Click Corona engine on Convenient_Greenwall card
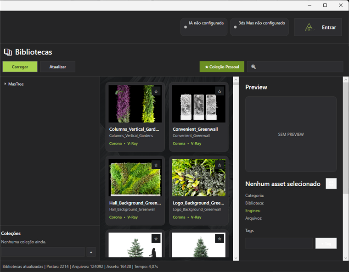Viewport: 349px width, 272px height. (x=179, y=144)
